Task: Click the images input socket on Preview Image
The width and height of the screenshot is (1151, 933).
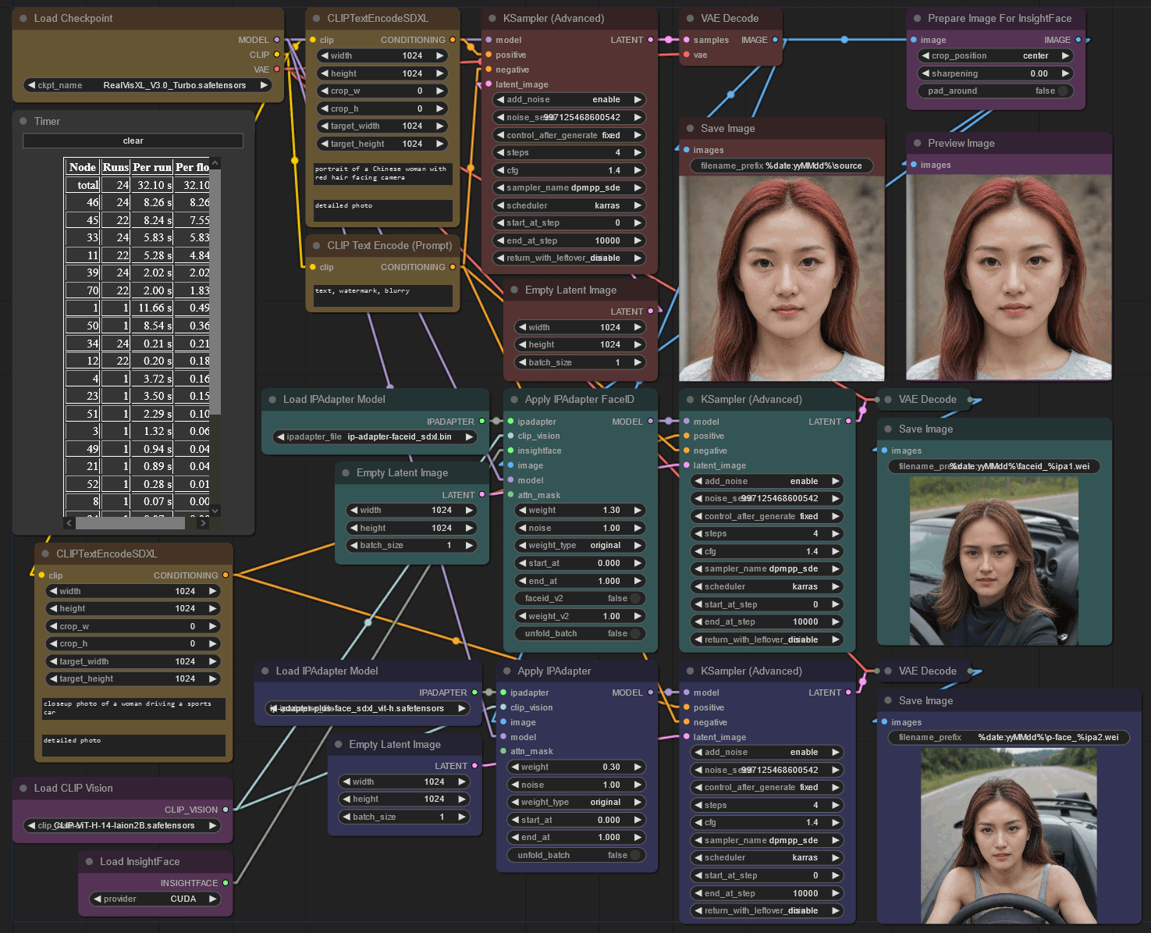Action: click(x=913, y=165)
